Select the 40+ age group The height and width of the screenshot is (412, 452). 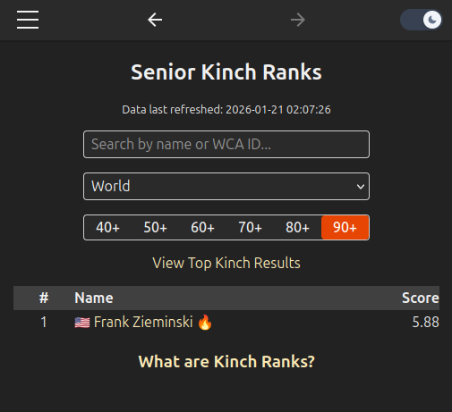tap(107, 228)
